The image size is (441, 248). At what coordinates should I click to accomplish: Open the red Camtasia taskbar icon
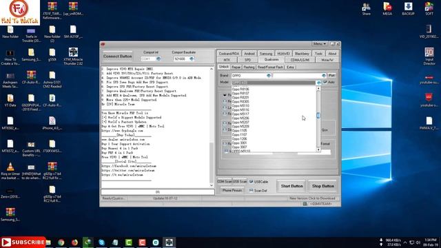coord(142,242)
